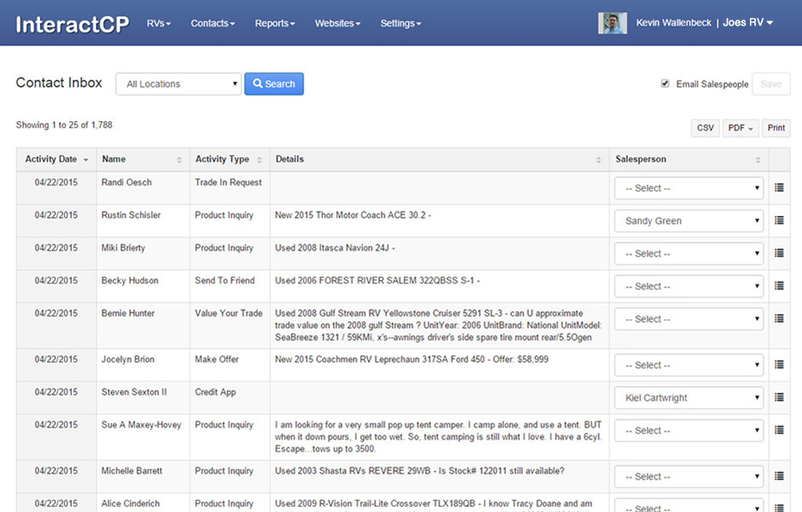Click the Coachmen Leprechaun offer details
Screen dimensions: 802x512
click(412, 359)
